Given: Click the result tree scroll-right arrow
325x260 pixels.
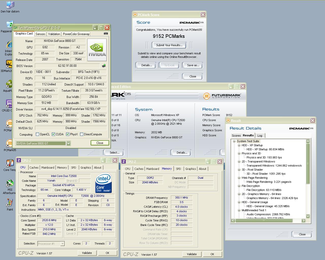Looking at the screenshot, I should coord(303,220).
